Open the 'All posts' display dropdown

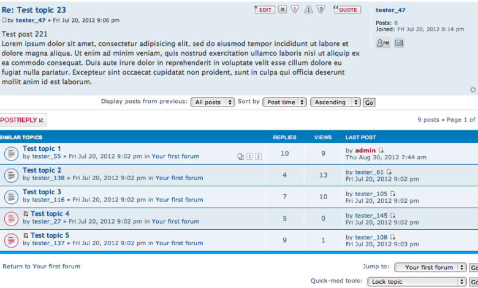(213, 102)
